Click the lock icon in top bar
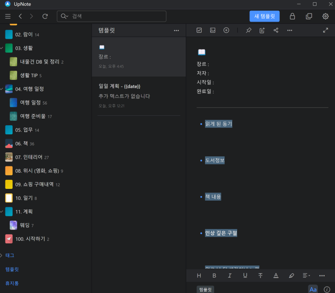This screenshot has width=335, height=293. coord(292,16)
